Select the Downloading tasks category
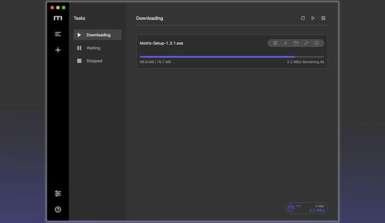 [x=97, y=35]
